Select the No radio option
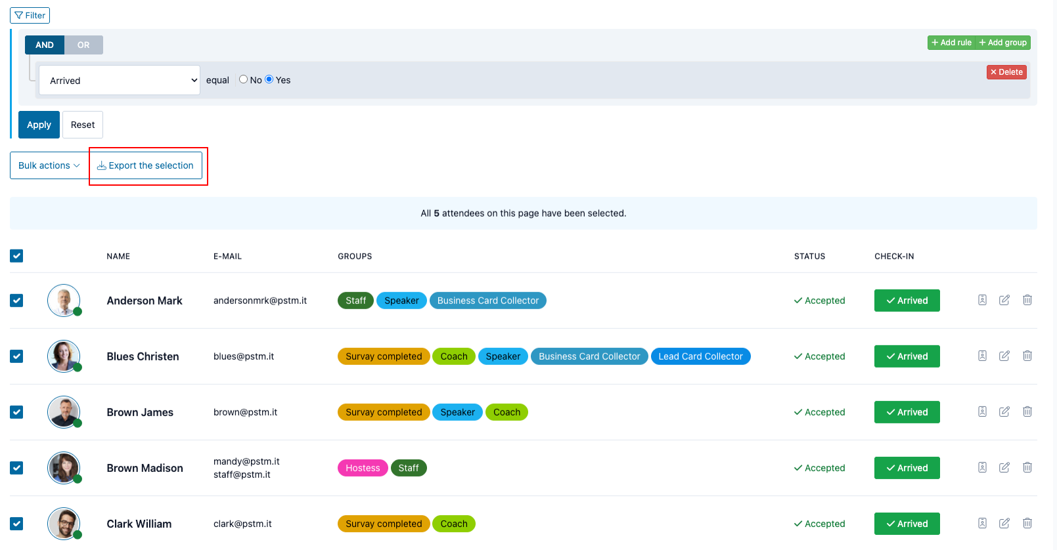 (x=244, y=79)
